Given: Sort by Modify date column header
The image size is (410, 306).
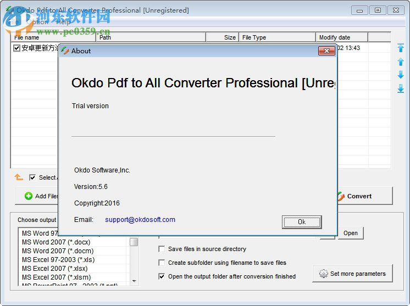Looking at the screenshot, I should (x=342, y=37).
